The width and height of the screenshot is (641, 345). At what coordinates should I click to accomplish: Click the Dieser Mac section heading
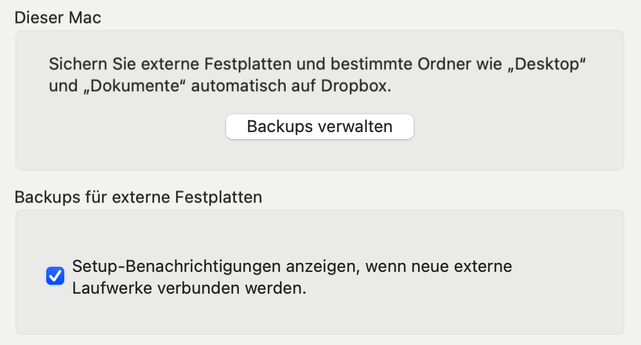(58, 17)
